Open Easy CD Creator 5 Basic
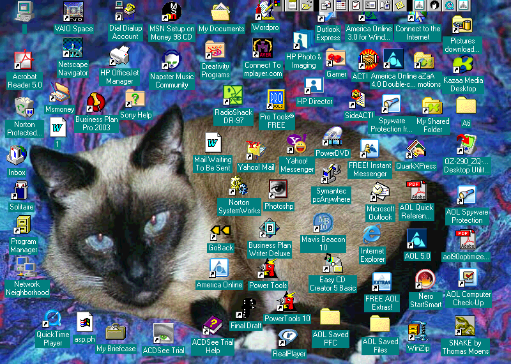 tap(332, 263)
